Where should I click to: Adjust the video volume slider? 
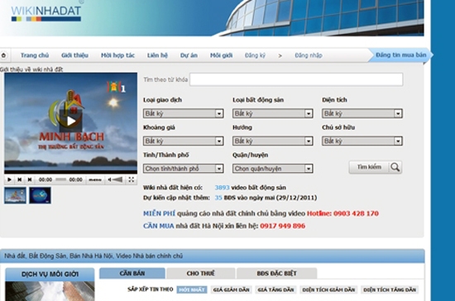pyautogui.click(x=117, y=179)
